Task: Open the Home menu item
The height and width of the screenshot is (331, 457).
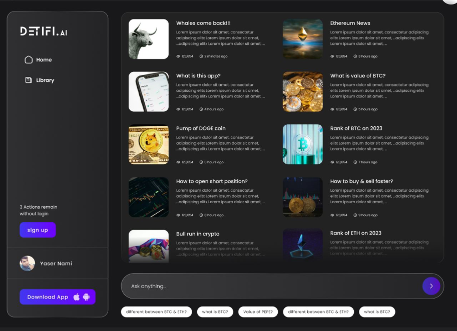Action: 44,60
